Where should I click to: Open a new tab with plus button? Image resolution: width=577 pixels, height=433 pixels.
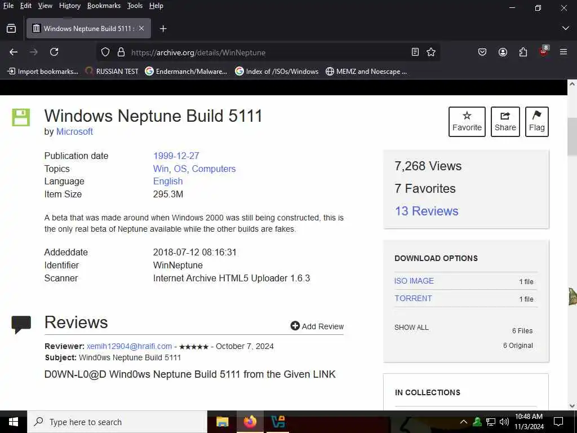[x=163, y=28]
